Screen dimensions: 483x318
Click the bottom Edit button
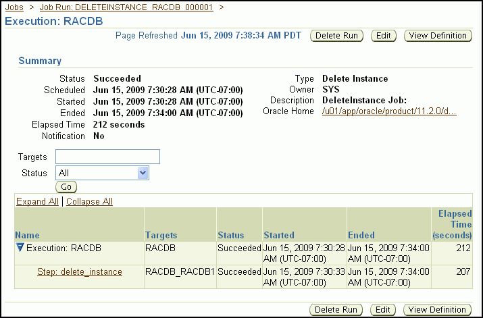pos(384,309)
